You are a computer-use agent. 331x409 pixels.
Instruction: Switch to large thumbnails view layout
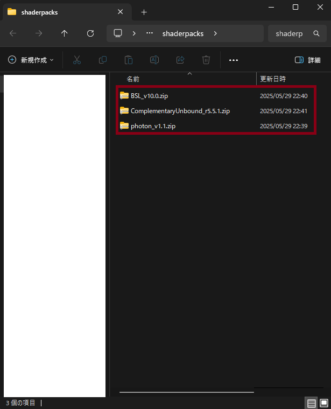[324, 403]
